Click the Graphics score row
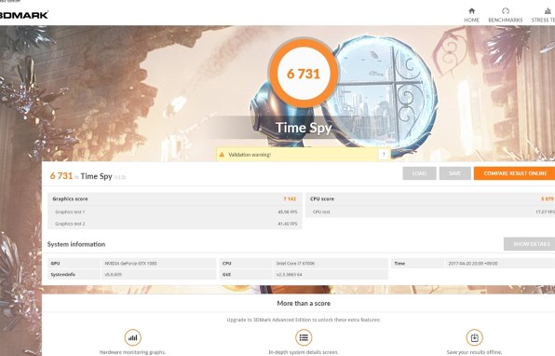The image size is (555, 356). (175, 199)
